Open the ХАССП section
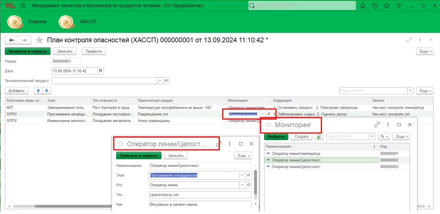The width and height of the screenshot is (440, 214). [88, 21]
